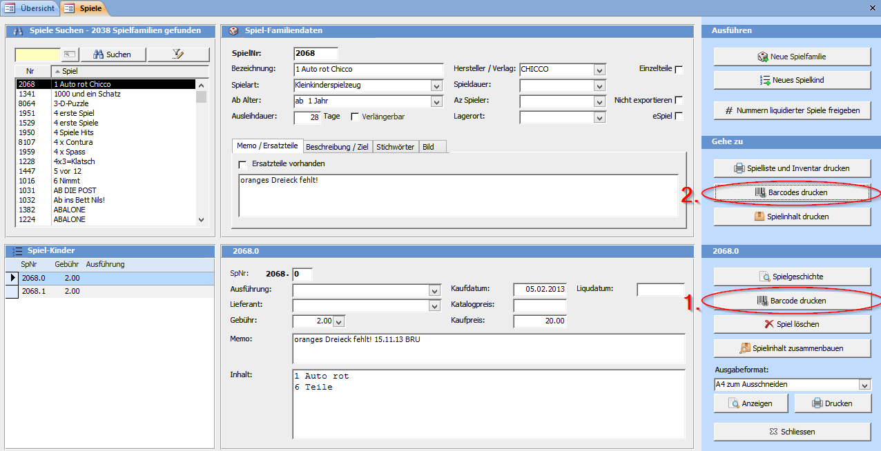
Task: Print using the Drucken button
Action: click(833, 403)
